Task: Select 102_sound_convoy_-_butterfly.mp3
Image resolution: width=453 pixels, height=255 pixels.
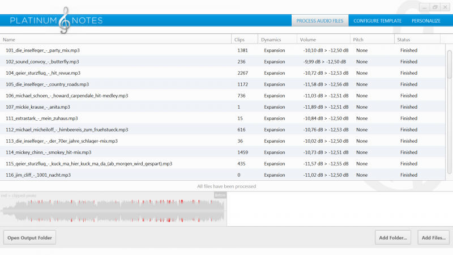Action: tap(42, 62)
